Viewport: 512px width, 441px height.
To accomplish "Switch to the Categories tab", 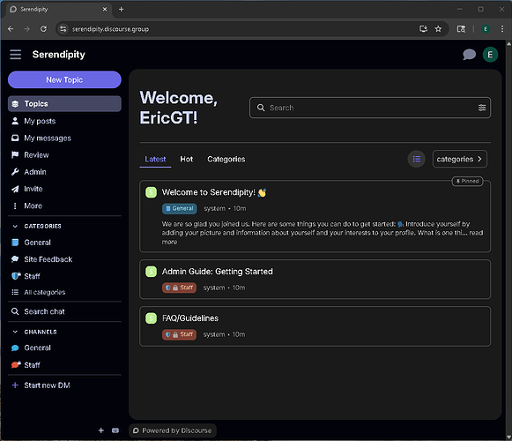I will [226, 160].
